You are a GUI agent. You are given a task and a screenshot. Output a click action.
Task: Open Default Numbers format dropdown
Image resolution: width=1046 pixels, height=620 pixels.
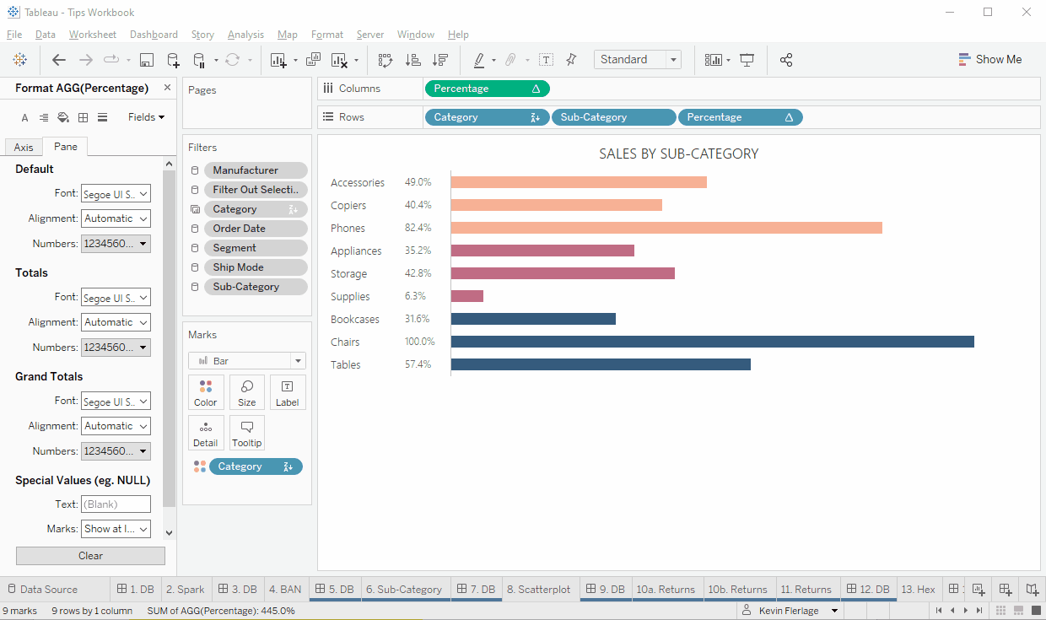click(x=116, y=244)
